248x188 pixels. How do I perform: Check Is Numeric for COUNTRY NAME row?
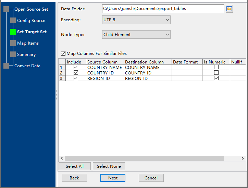[216, 67]
